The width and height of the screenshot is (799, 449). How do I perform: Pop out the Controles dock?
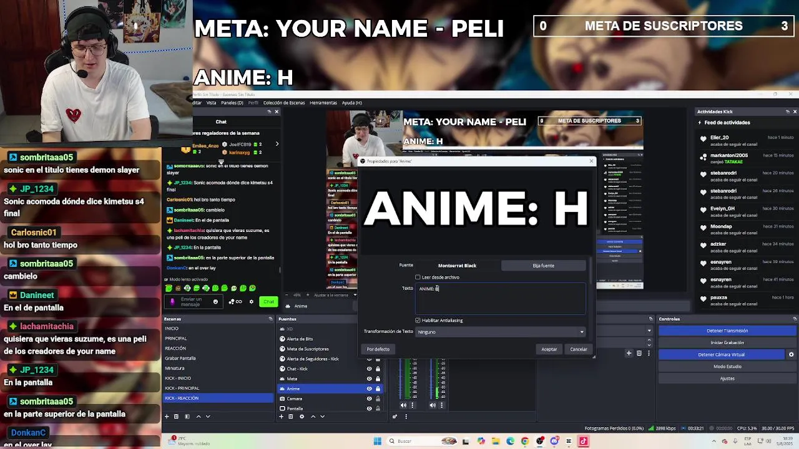pyautogui.click(x=795, y=319)
